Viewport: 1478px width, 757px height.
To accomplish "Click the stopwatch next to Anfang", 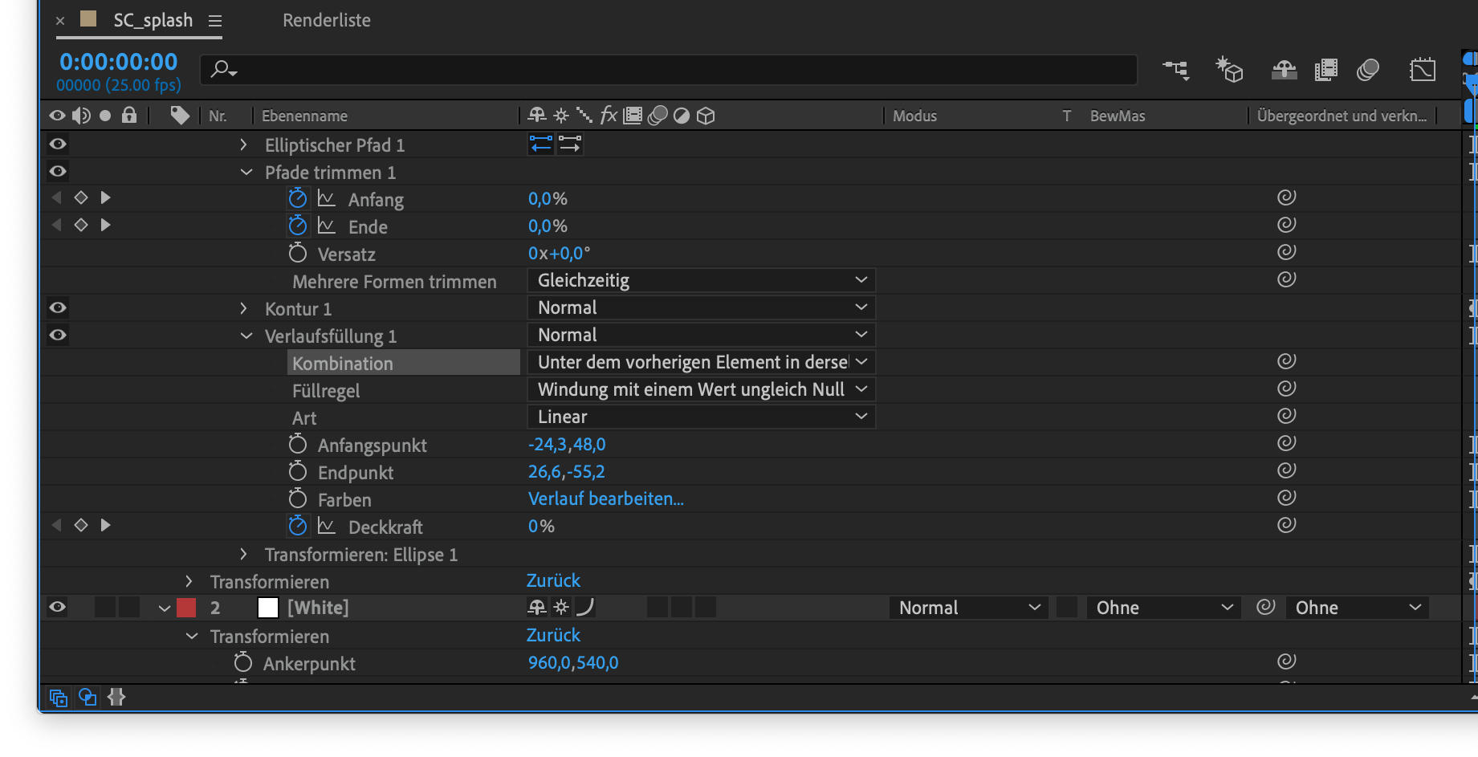I will click(298, 197).
